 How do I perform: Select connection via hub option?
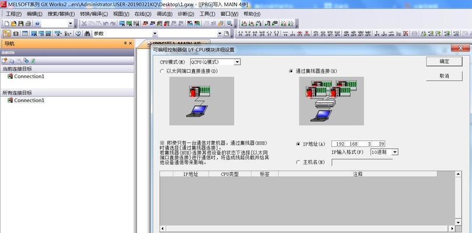pyautogui.click(x=291, y=71)
